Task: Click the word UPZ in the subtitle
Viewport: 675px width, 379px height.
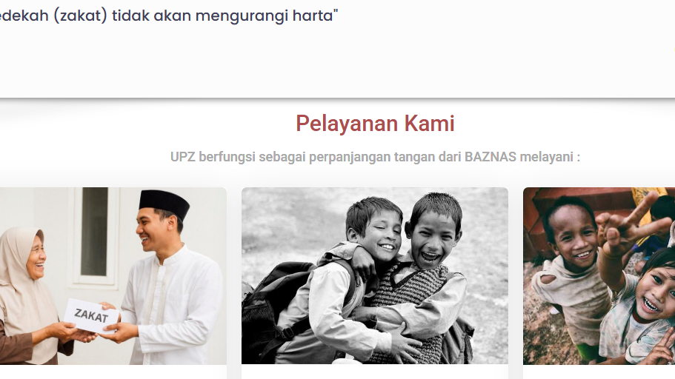Action: coord(182,157)
